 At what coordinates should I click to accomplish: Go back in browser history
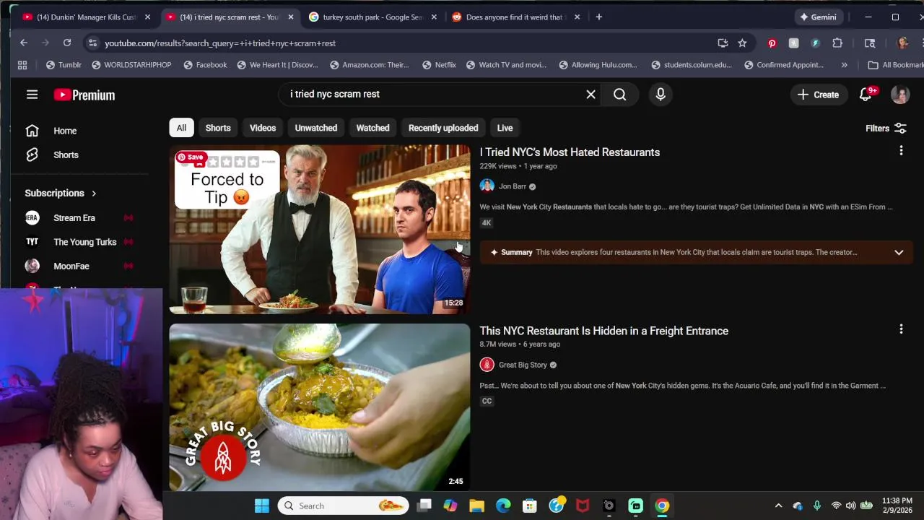[x=23, y=43]
